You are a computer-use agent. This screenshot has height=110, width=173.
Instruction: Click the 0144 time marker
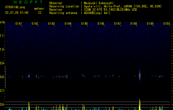point(68,24)
